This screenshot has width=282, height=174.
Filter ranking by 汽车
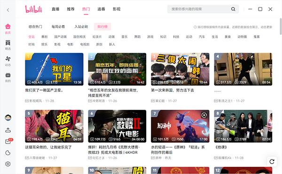[x=202, y=37]
